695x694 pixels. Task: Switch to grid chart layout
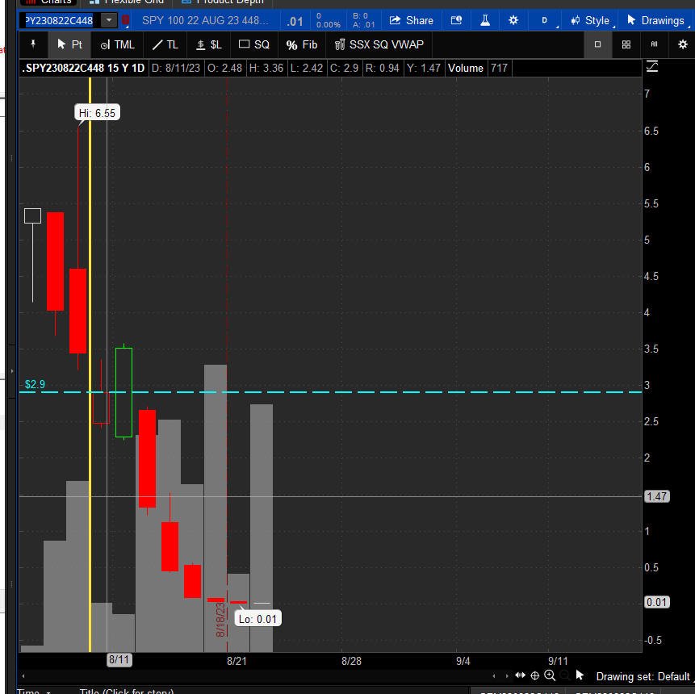tap(626, 44)
